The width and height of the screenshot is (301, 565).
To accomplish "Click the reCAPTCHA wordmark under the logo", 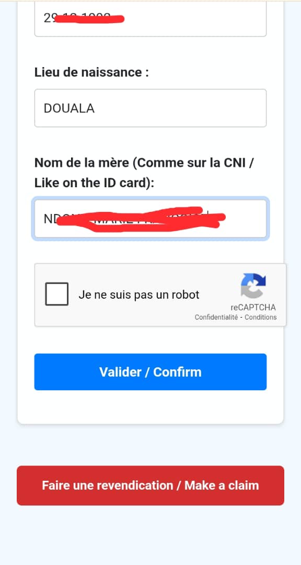I will click(253, 308).
